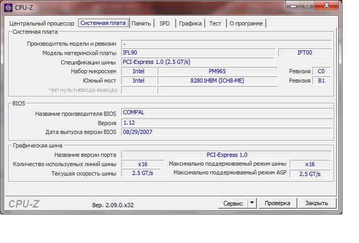Click the Дата выпуска версии BIOS label

click(x=81, y=132)
